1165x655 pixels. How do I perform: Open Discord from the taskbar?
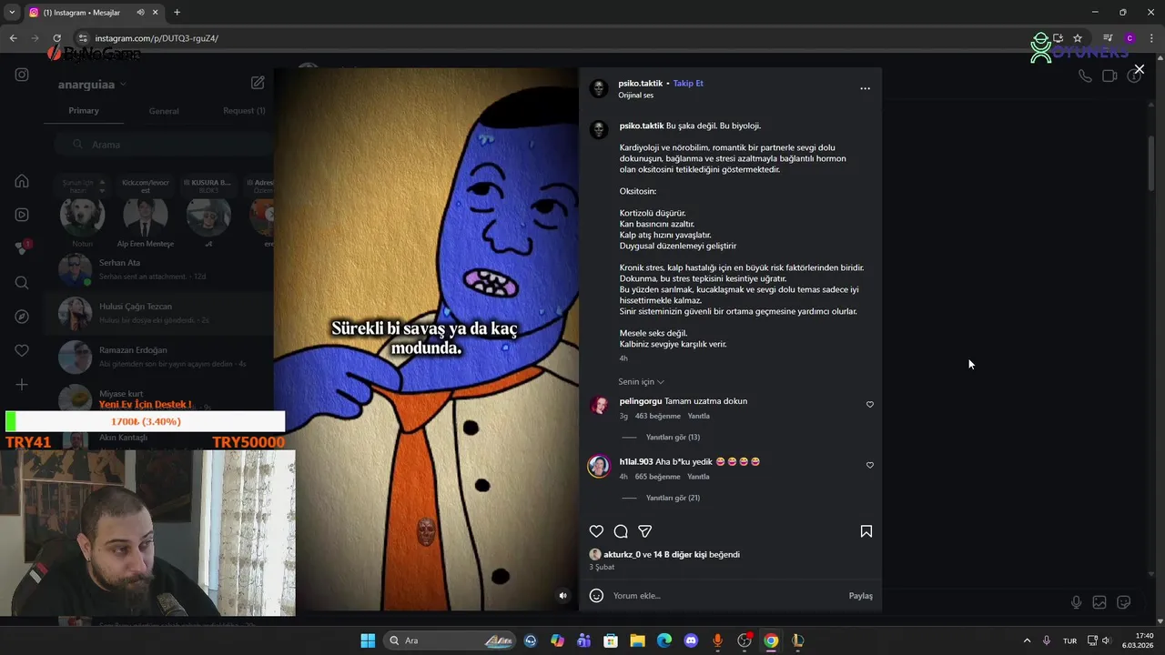pyautogui.click(x=691, y=640)
